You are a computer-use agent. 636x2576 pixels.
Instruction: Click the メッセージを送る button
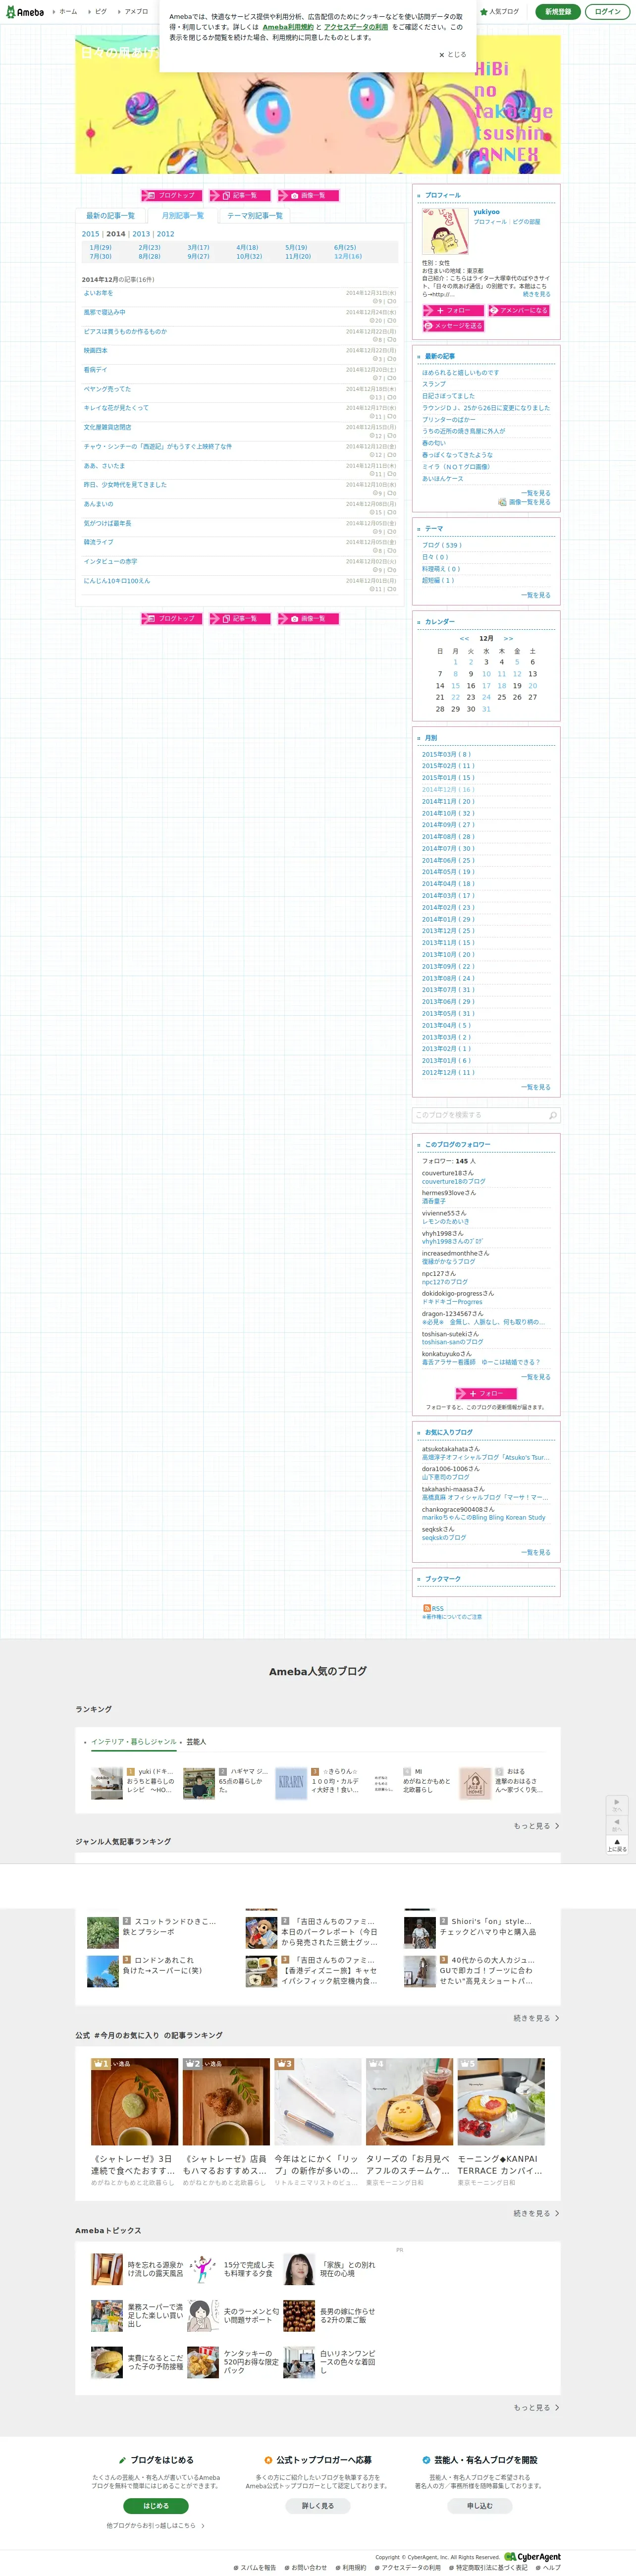point(453,325)
